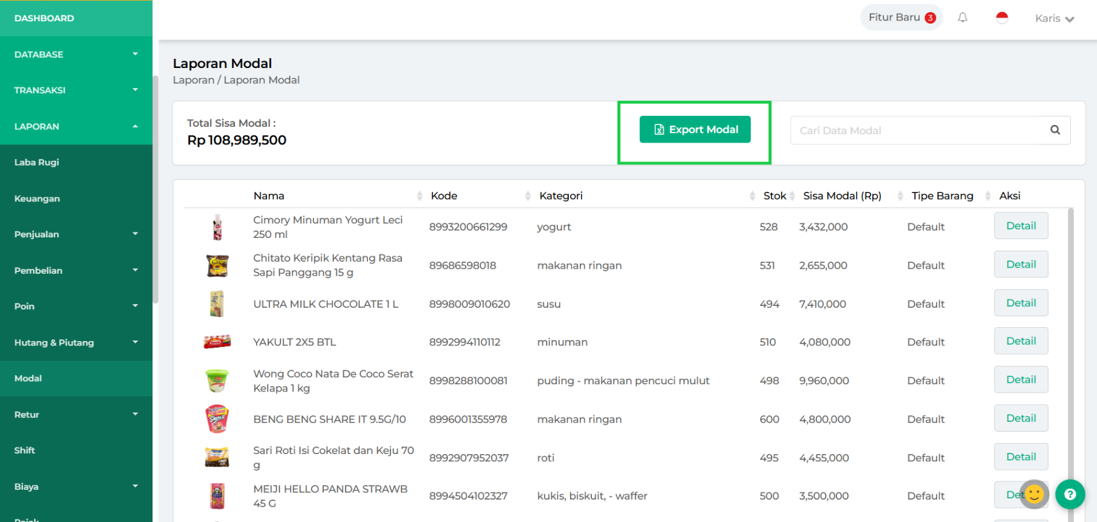Image resolution: width=1097 pixels, height=522 pixels.
Task: Go to Keuangan in the sidebar
Action: pyautogui.click(x=37, y=198)
